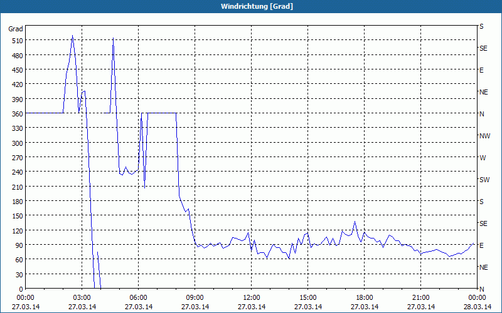
Task: Click the 18:00 time label on the x-axis
Action: tap(365, 298)
